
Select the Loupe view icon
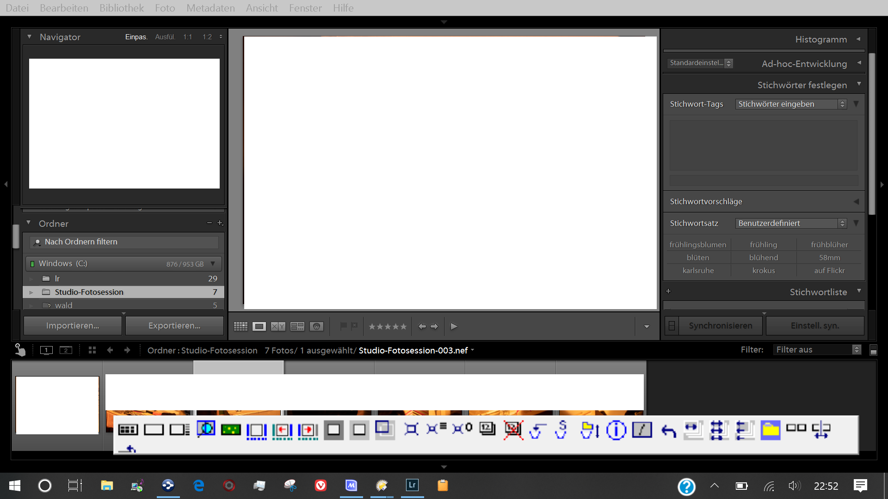(x=259, y=327)
